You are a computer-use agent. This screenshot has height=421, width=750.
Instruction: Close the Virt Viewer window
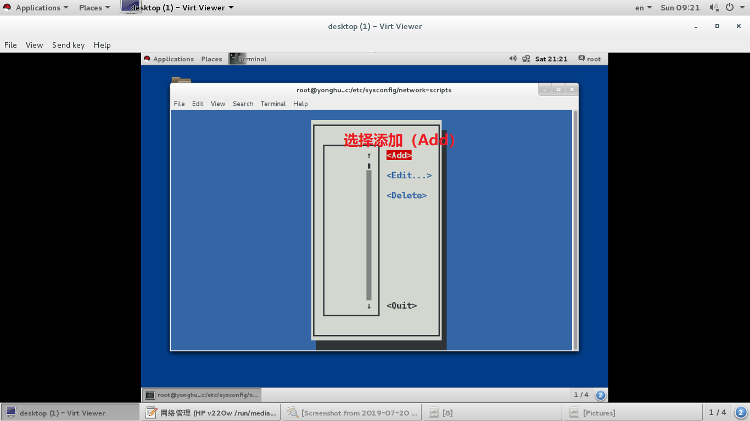tap(738, 26)
